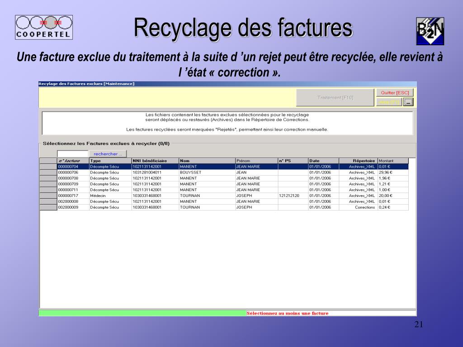Click the small minimize icon beside Aide
This screenshot has width=463, height=347.
pos(408,102)
